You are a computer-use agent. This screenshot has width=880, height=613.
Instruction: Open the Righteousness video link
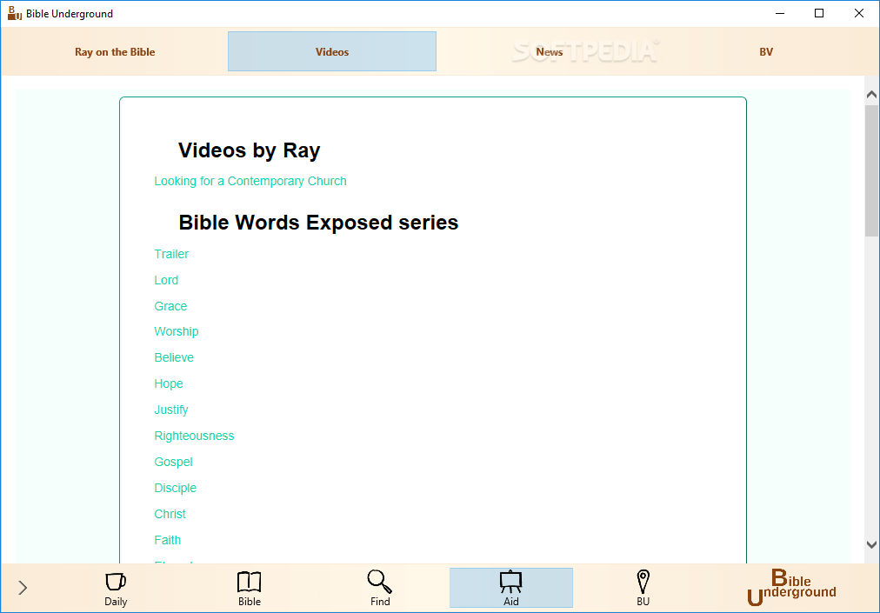click(x=194, y=436)
